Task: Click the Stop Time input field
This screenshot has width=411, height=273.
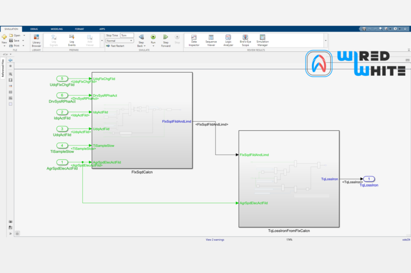Action: 127,35
